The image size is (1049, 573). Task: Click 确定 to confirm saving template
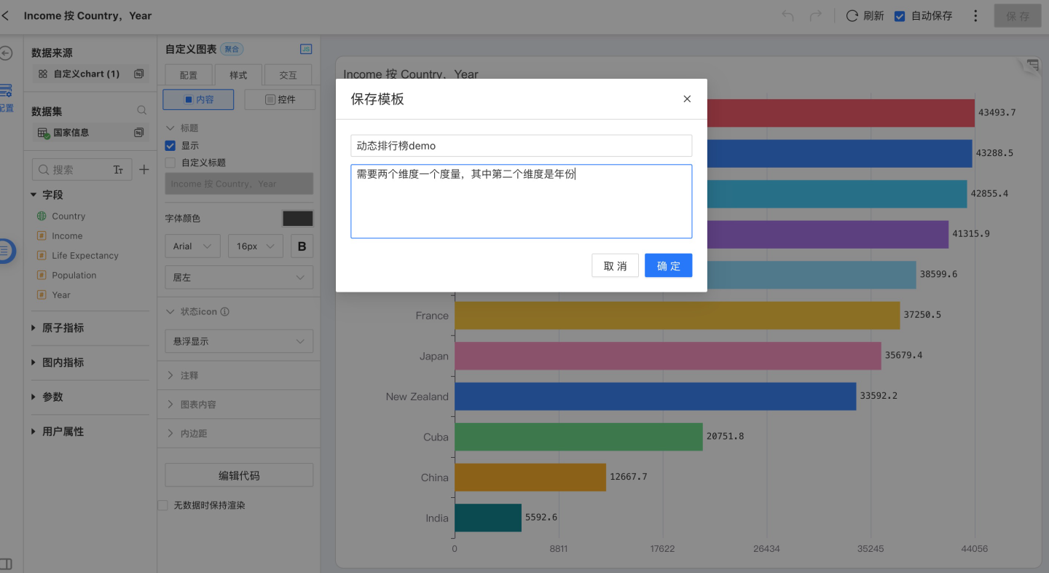[x=668, y=266]
